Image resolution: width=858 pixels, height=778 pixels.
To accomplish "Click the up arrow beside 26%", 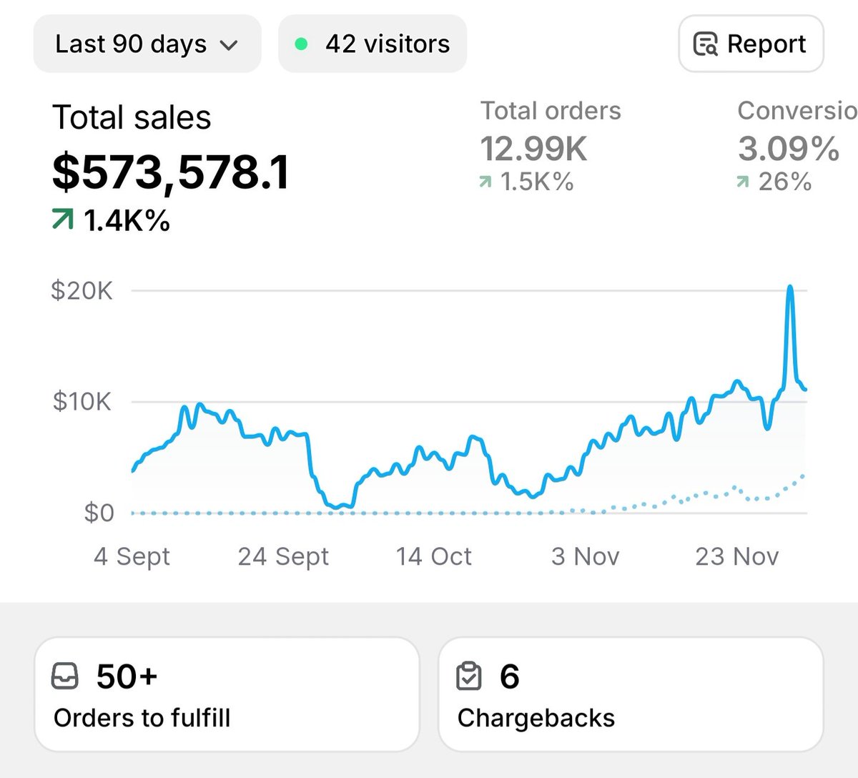I will pos(743,183).
